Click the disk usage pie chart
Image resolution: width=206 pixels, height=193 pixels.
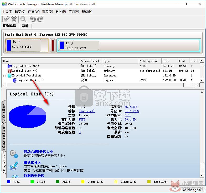(x=27, y=117)
